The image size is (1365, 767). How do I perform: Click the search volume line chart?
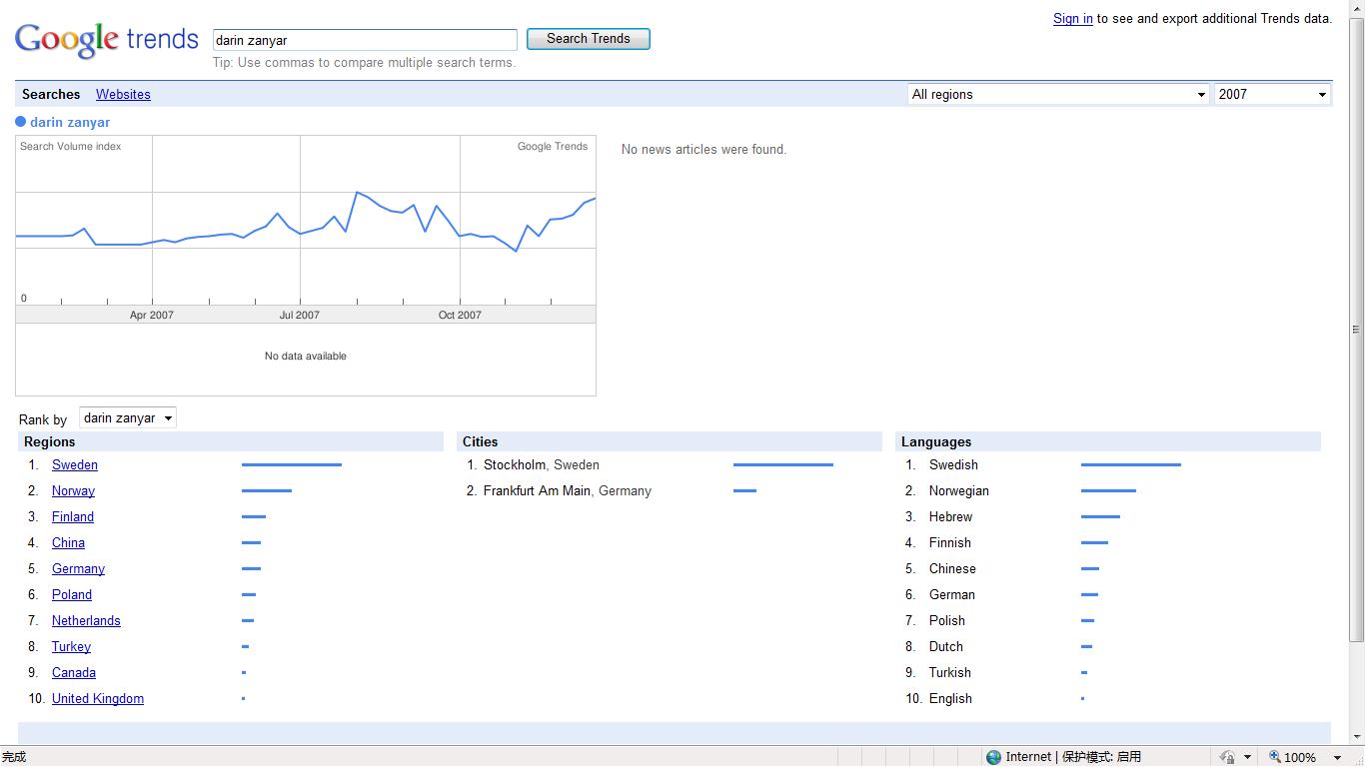[x=306, y=220]
